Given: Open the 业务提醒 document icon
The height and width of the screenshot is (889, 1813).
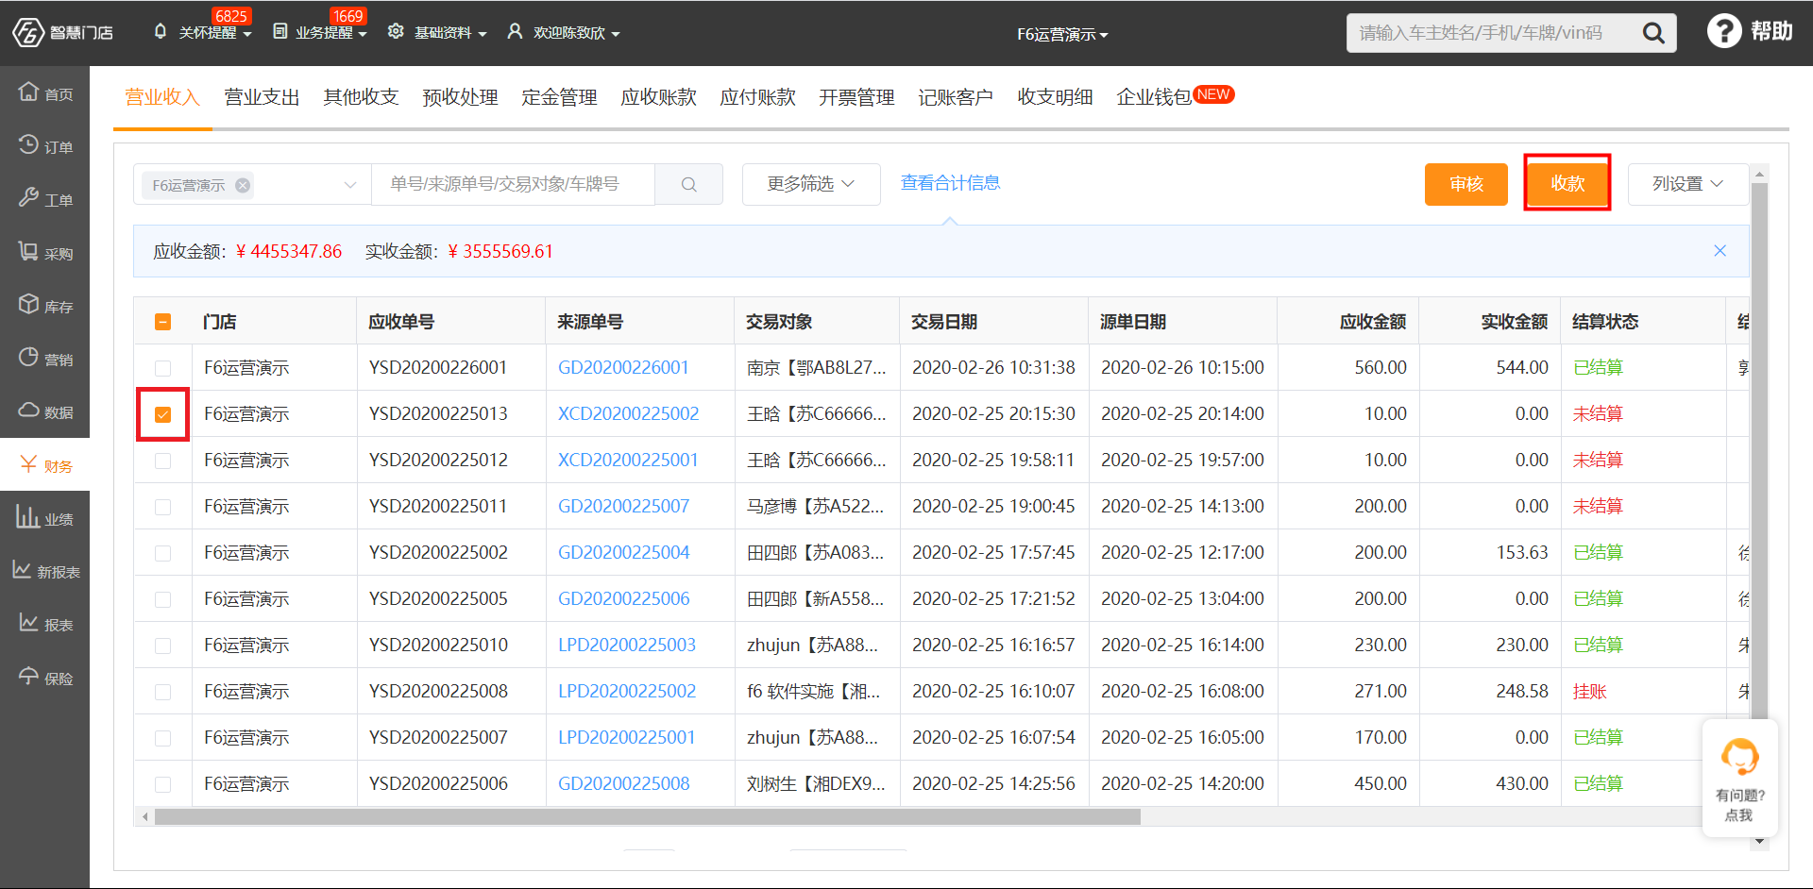Looking at the screenshot, I should [x=280, y=31].
